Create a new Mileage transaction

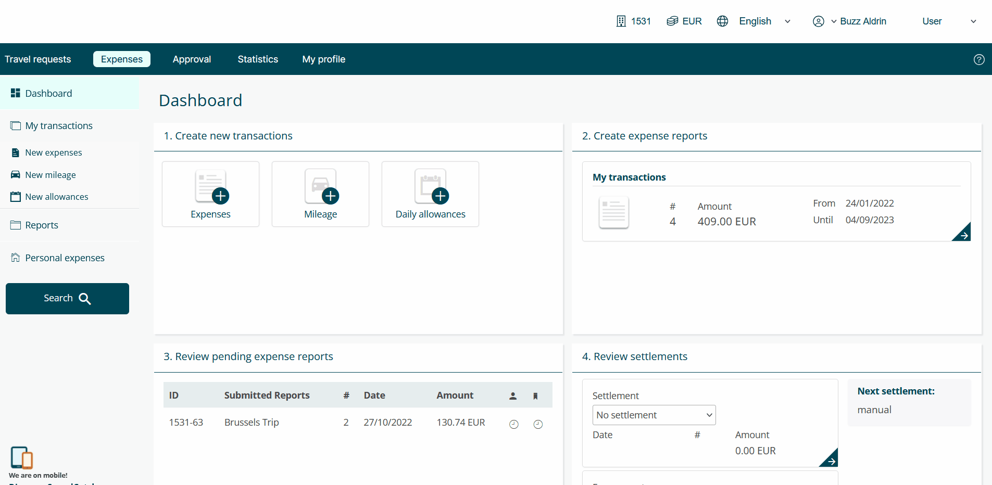[x=320, y=194]
